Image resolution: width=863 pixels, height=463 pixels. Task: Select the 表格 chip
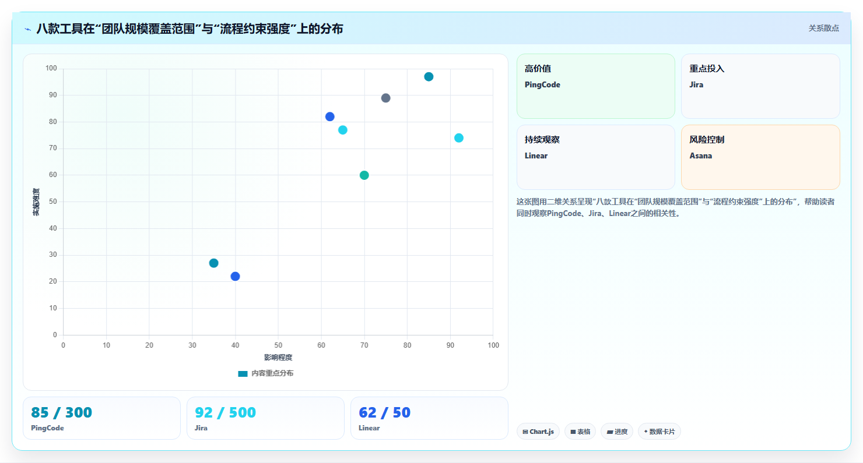580,432
